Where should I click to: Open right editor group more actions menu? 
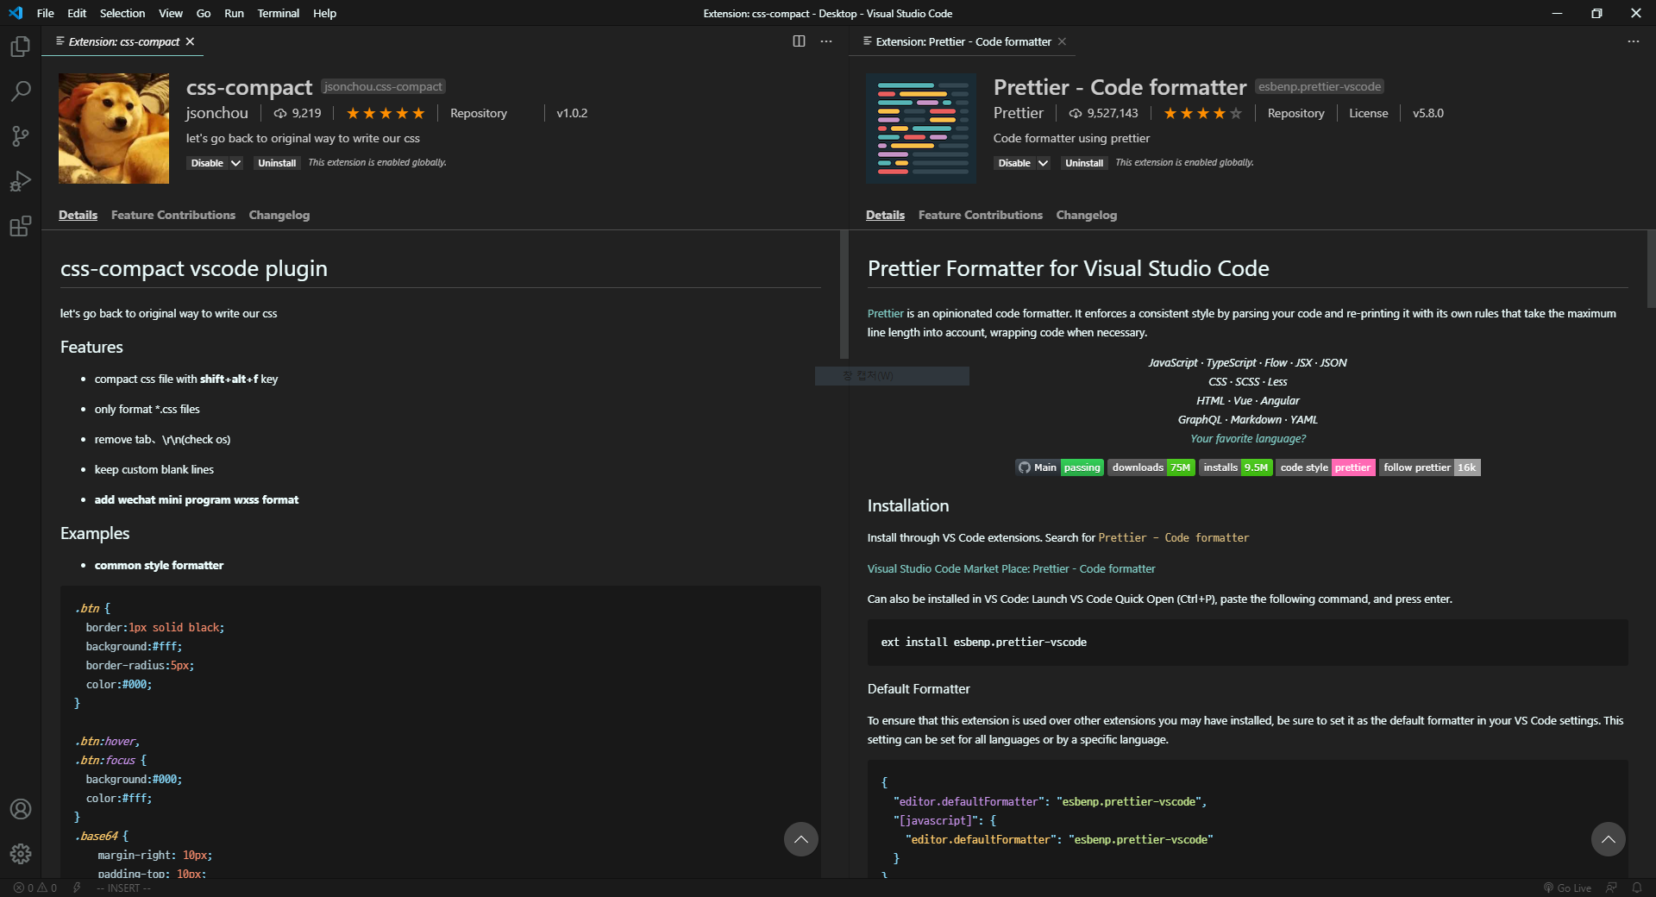pos(1634,41)
